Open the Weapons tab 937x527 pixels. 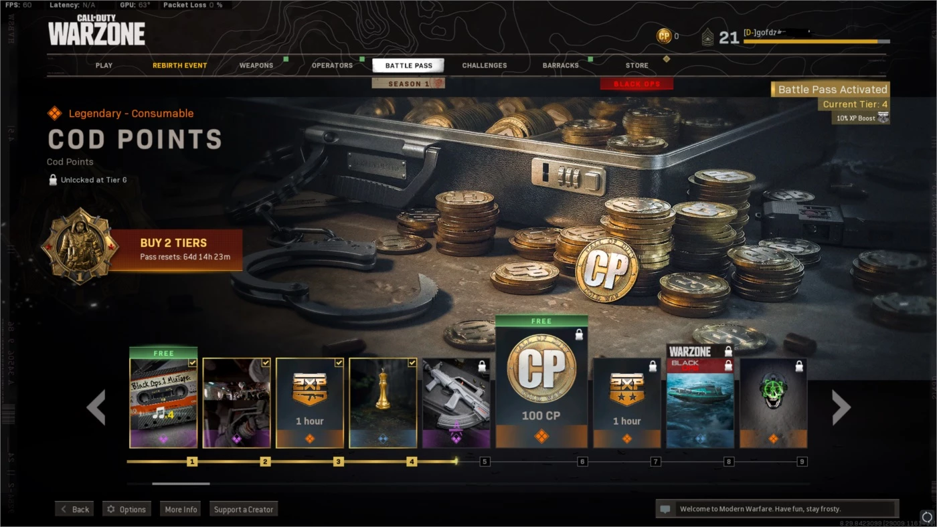[256, 66]
